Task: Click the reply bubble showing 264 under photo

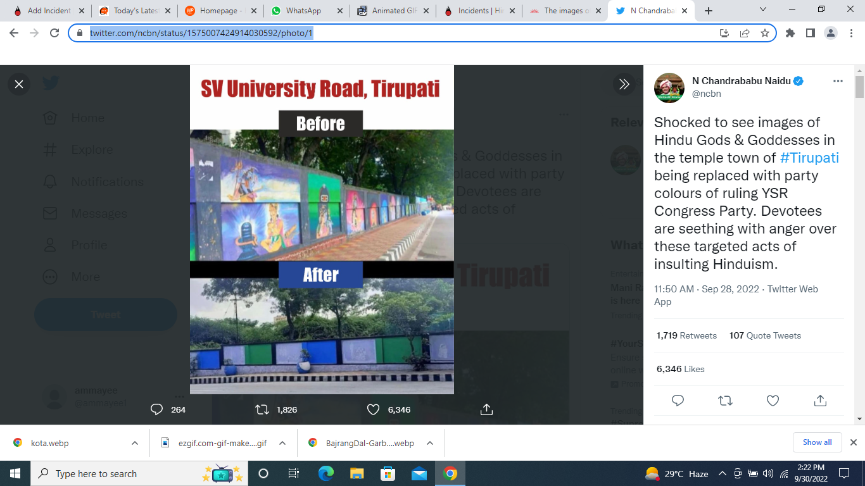Action: tap(157, 409)
